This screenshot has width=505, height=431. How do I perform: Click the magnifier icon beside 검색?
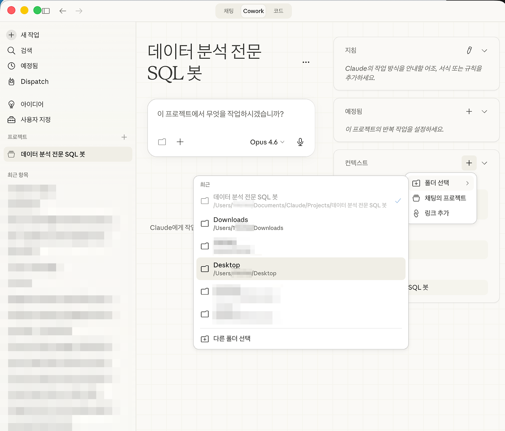coord(11,50)
